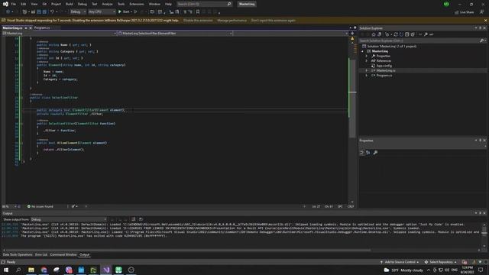Click Add to Source Control in status bar

[x=400, y=262]
